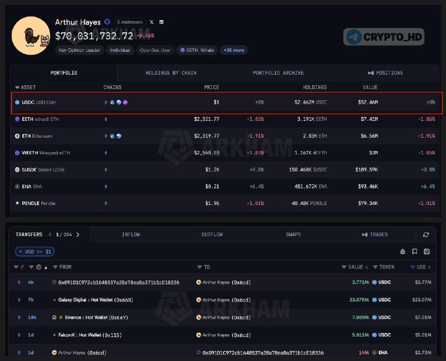446x361 pixels.
Task: Open the Trades tab
Action: [375, 235]
